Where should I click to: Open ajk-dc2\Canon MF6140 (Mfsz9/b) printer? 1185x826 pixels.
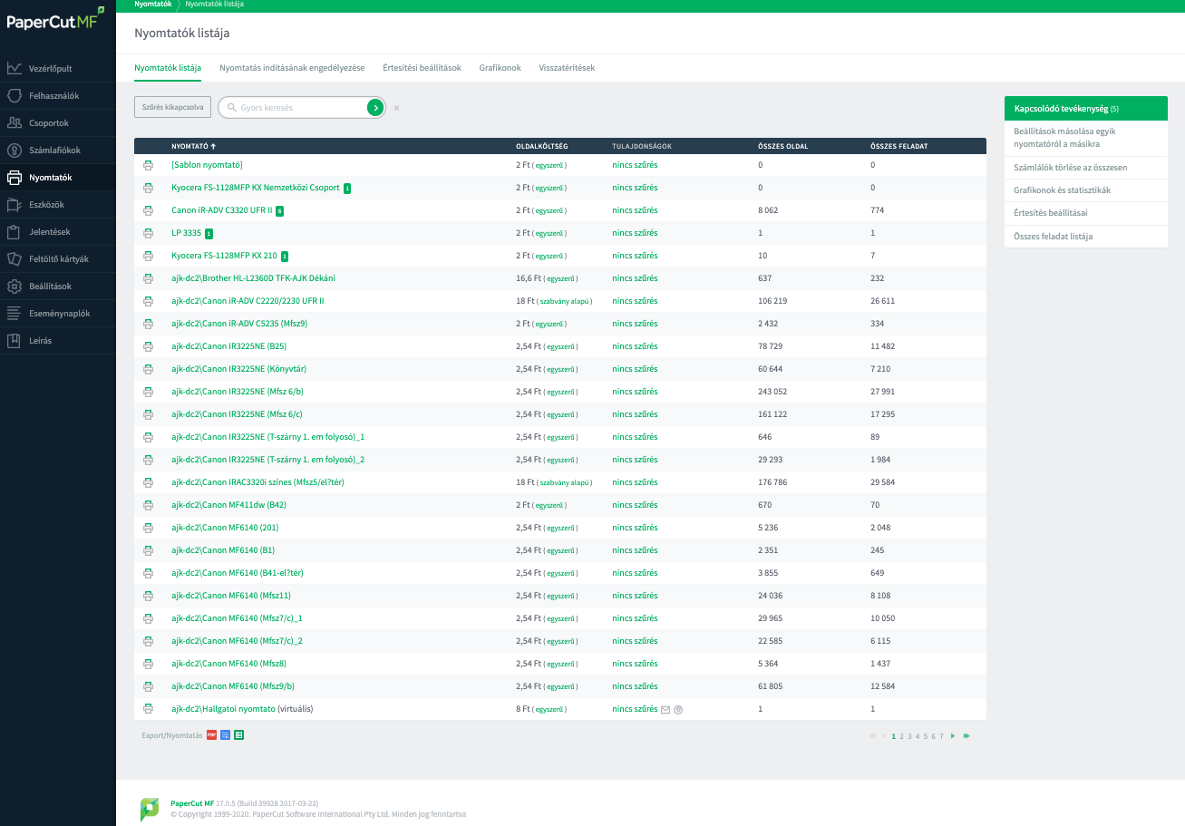coord(233,686)
